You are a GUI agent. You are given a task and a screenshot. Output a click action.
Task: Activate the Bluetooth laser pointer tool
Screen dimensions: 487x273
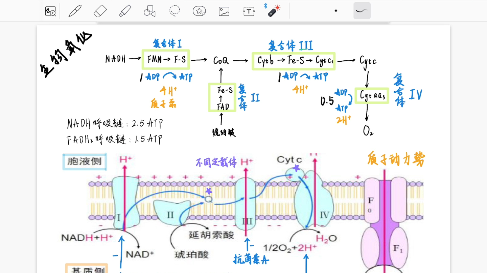point(273,10)
